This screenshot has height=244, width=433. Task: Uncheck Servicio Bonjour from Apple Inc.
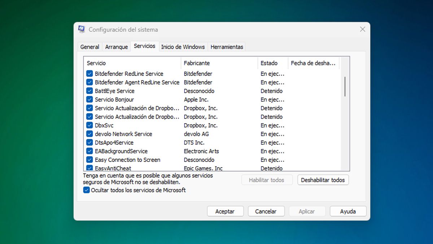[89, 99]
